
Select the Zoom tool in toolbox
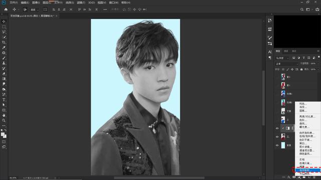(4, 120)
